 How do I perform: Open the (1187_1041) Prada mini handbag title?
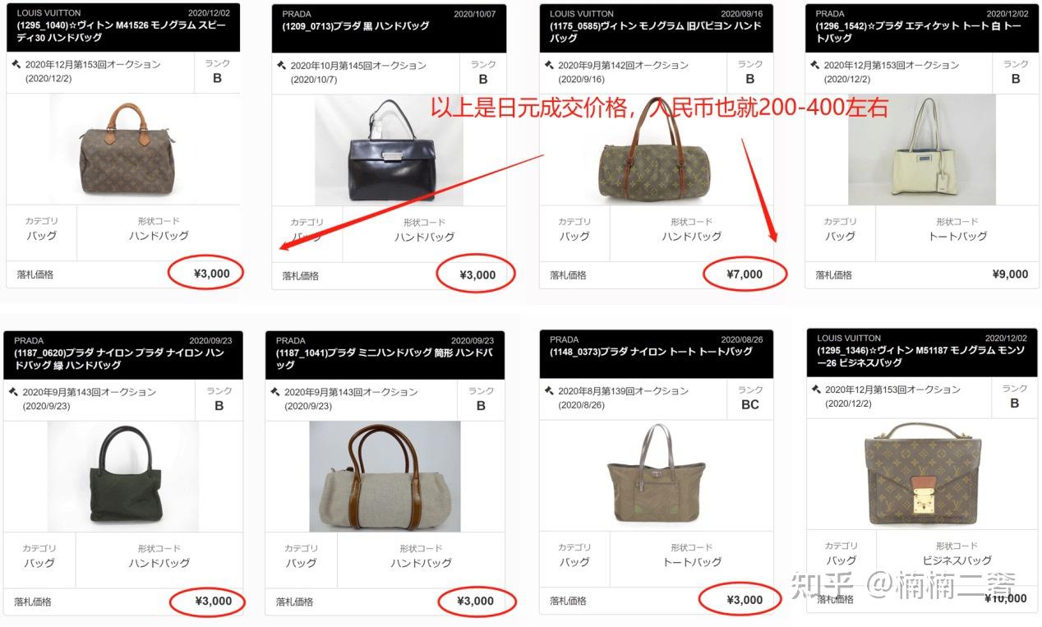point(384,358)
